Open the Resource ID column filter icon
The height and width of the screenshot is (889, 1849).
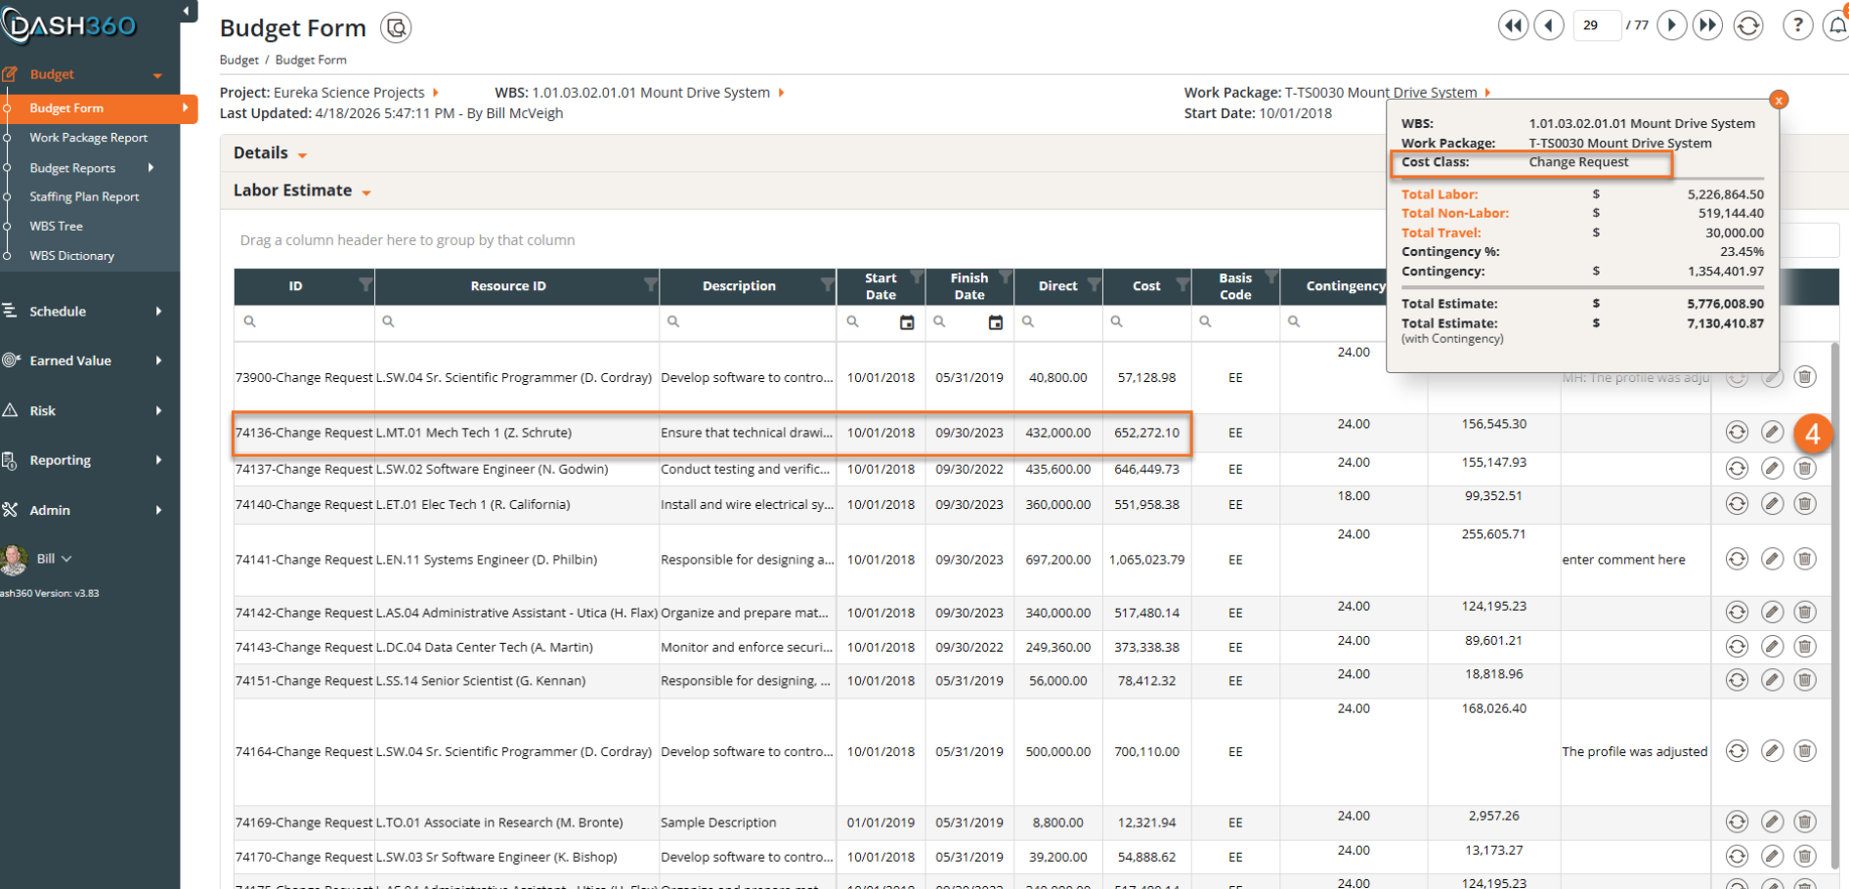(x=650, y=284)
